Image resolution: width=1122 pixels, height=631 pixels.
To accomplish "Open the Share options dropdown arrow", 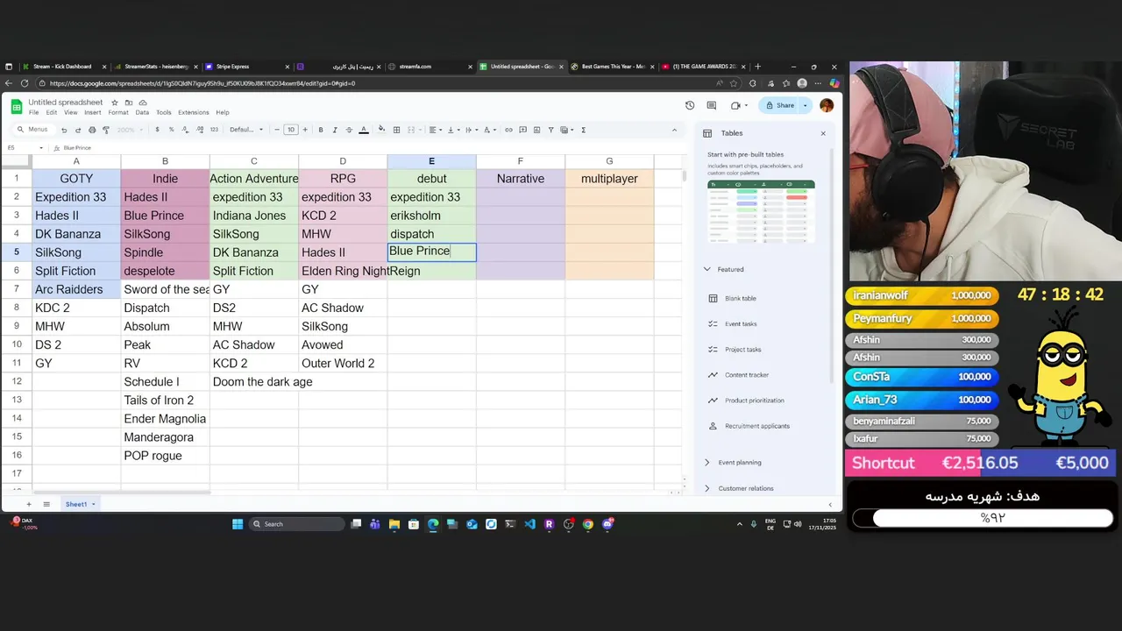I will coord(806,105).
